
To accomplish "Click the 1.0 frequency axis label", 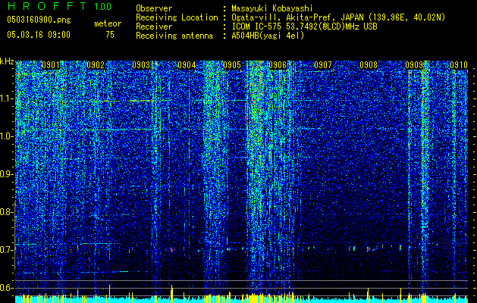I will tap(7, 136).
